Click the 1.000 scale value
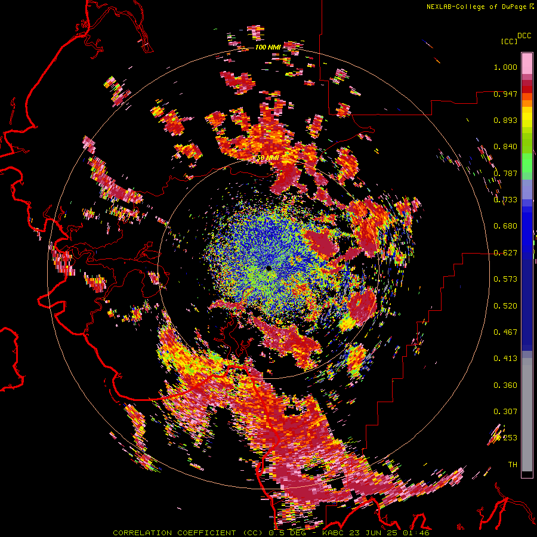This screenshot has height=537, width=537. tap(505, 67)
